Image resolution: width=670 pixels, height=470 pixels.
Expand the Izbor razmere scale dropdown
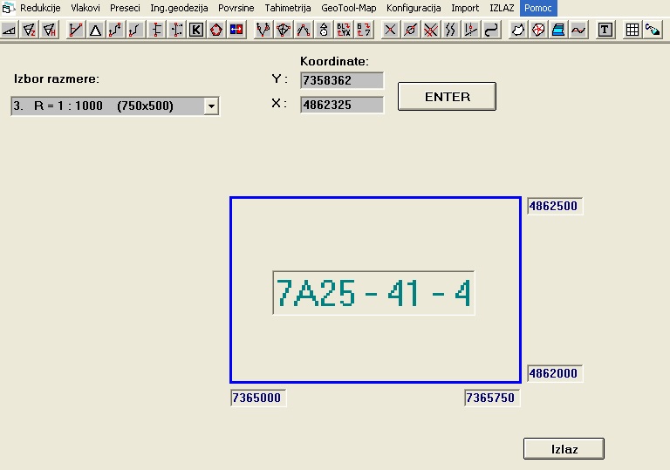point(210,106)
